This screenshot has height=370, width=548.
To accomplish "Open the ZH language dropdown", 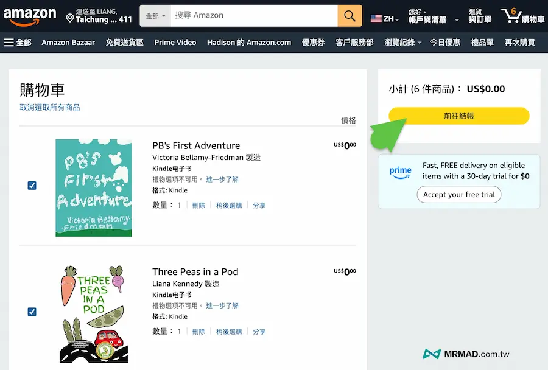I will tap(391, 19).
